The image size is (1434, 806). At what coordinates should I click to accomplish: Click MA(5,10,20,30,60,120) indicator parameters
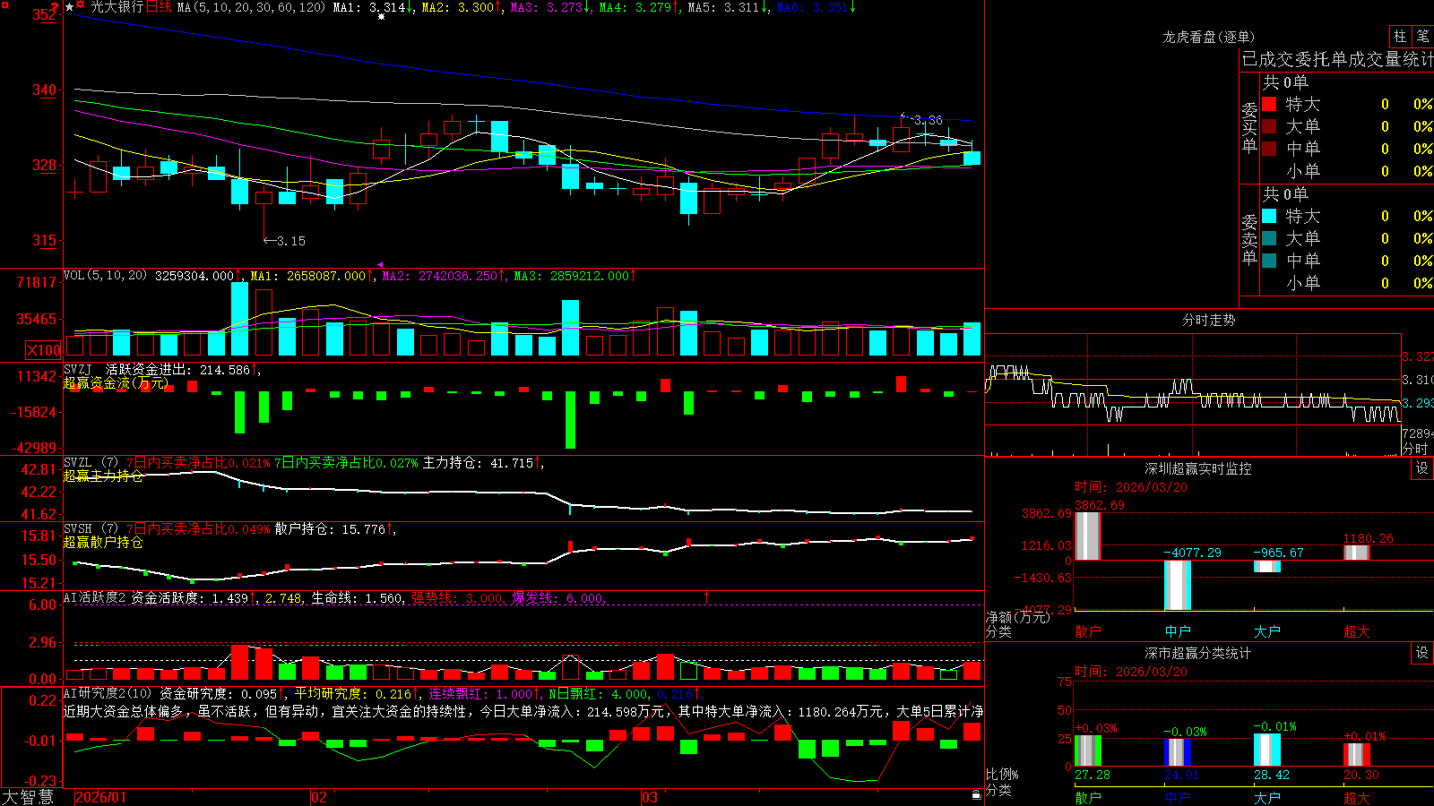[x=251, y=7]
